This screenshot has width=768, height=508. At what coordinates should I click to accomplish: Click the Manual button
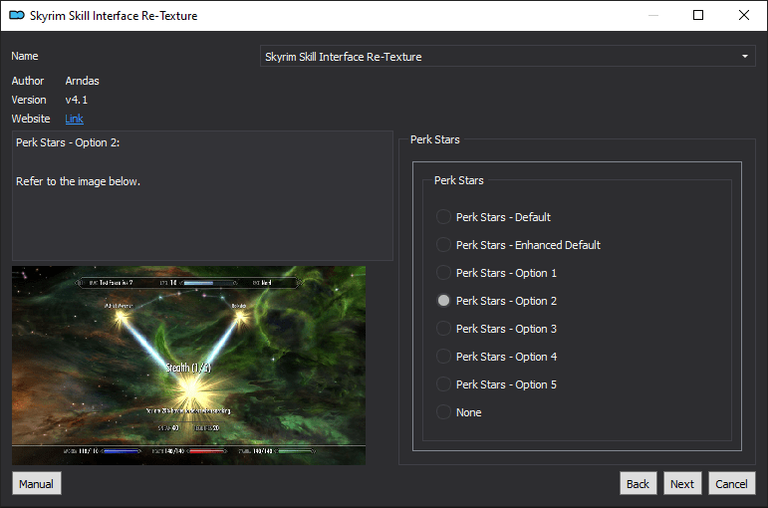pyautogui.click(x=36, y=483)
